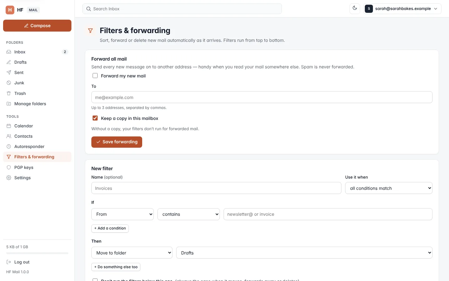Image resolution: width=449 pixels, height=281 pixels.
Task: Click the HF logo icon
Action: click(x=10, y=10)
